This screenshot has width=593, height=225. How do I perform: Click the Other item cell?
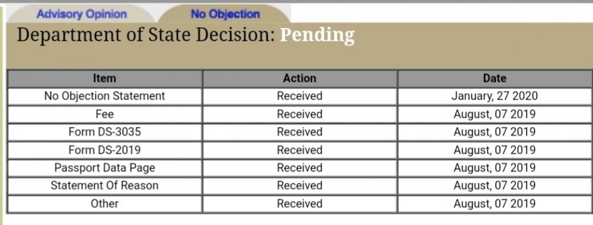point(105,204)
